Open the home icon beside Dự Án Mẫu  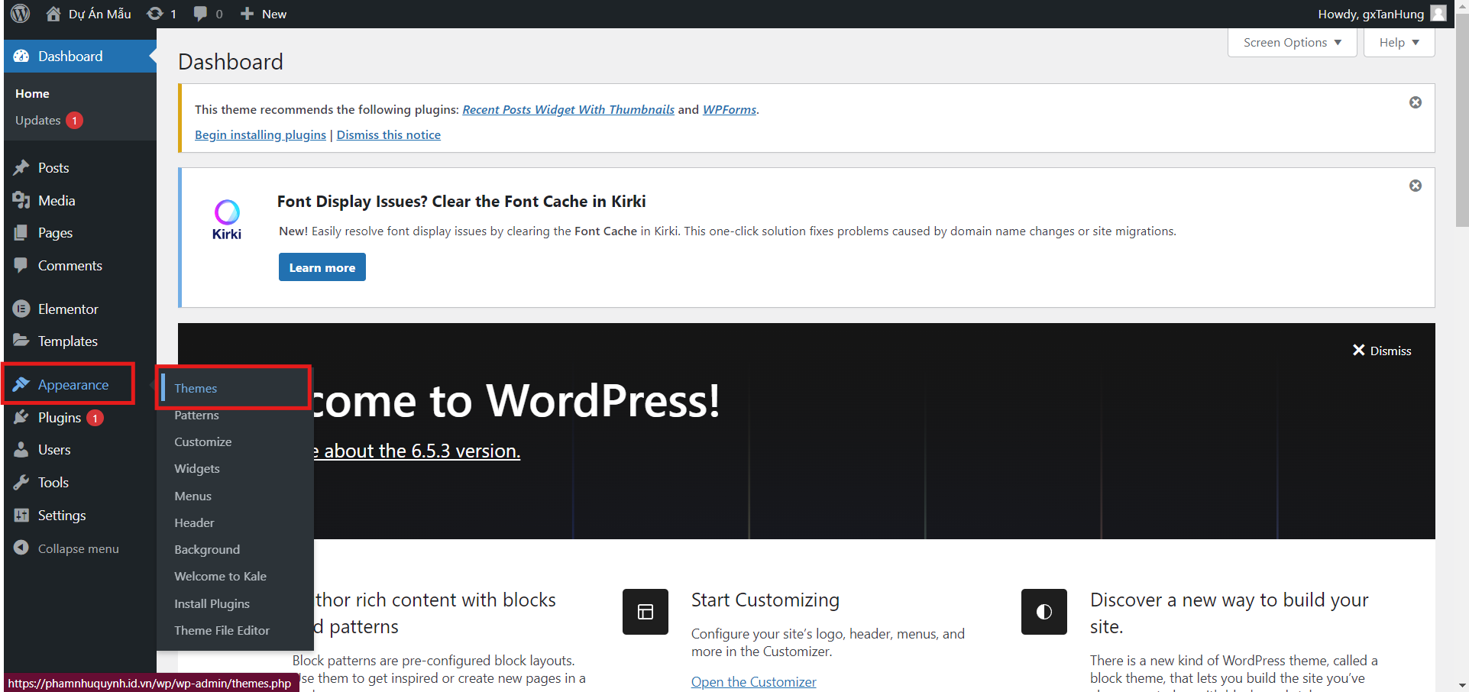pyautogui.click(x=53, y=14)
